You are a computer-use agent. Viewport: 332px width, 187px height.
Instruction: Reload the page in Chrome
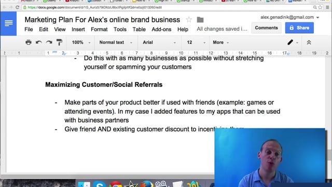click(17, 7)
